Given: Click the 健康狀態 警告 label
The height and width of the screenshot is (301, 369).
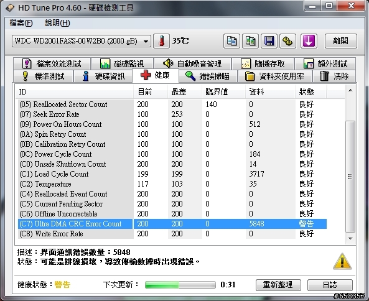Looking at the screenshot, I should click(44, 285).
